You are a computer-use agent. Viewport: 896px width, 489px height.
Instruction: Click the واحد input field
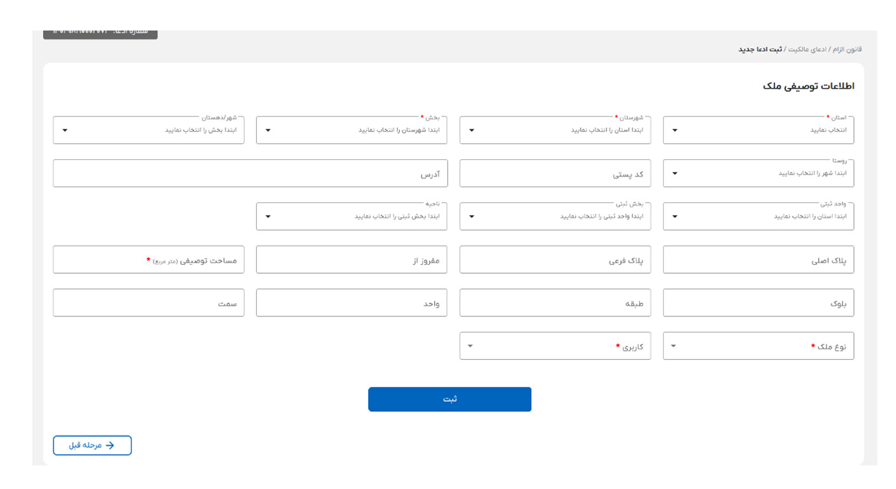point(352,303)
